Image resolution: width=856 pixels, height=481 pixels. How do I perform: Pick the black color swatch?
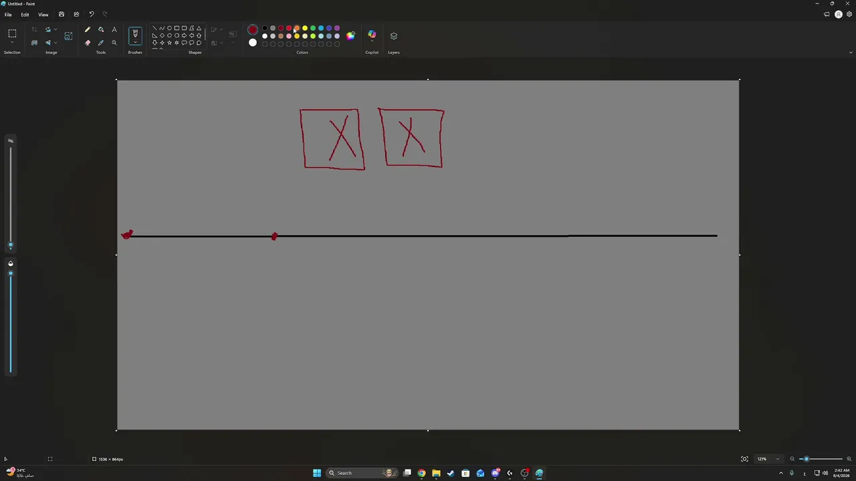pos(265,28)
